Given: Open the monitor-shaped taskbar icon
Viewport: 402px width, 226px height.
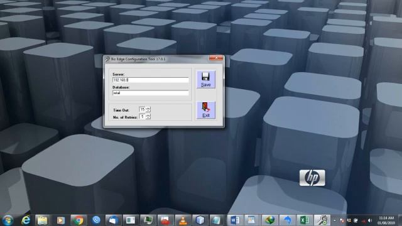Looking at the screenshot, I should tap(148, 220).
